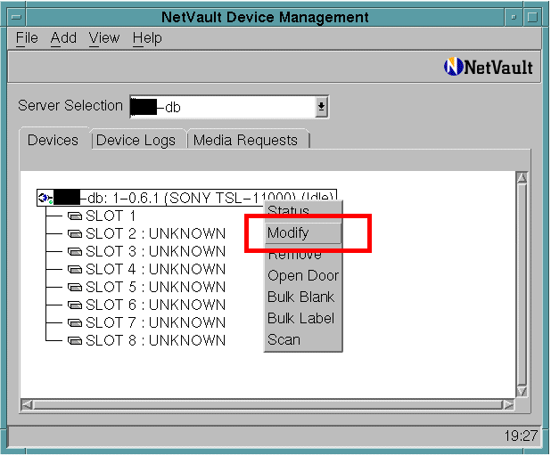
Task: Click the vertical scrollbar track
Action: (x=522, y=284)
